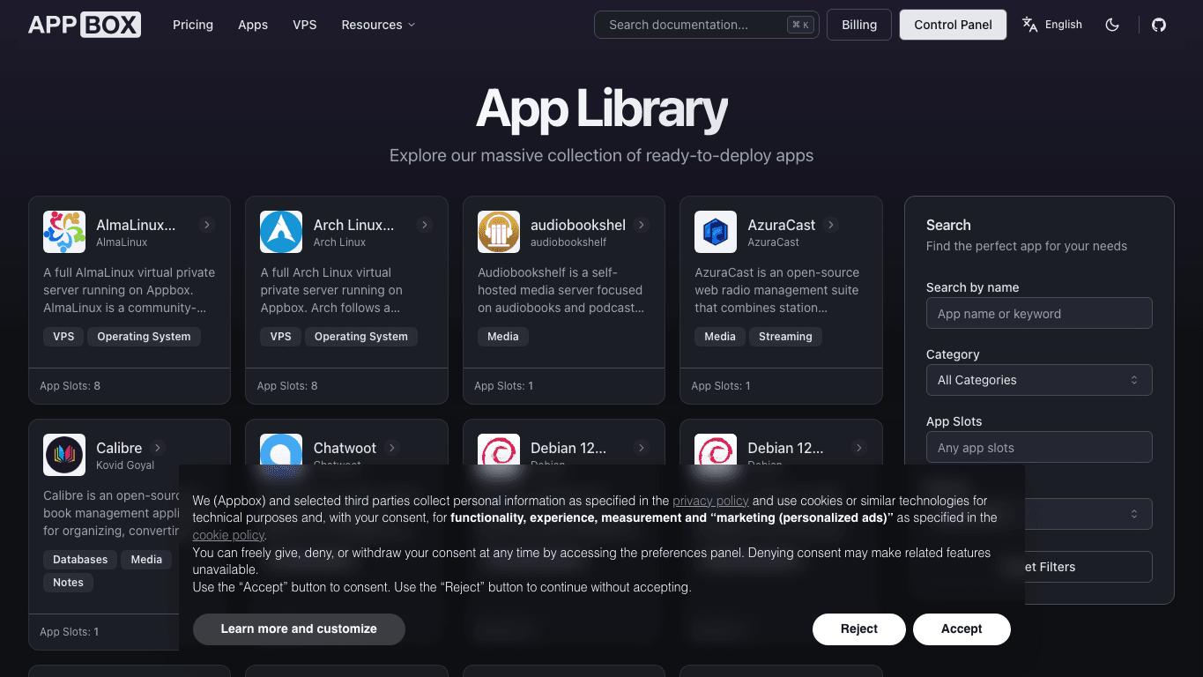Viewport: 1203px width, 677px height.
Task: Open the Arch Linux app logo
Action: click(281, 232)
